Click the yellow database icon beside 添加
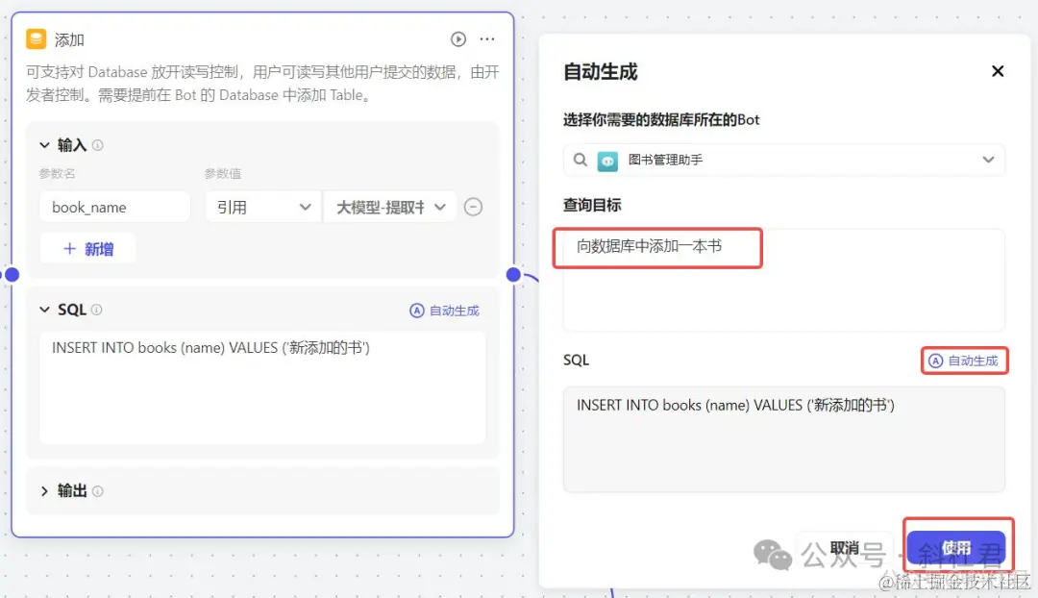The width and height of the screenshot is (1038, 598). point(37,38)
